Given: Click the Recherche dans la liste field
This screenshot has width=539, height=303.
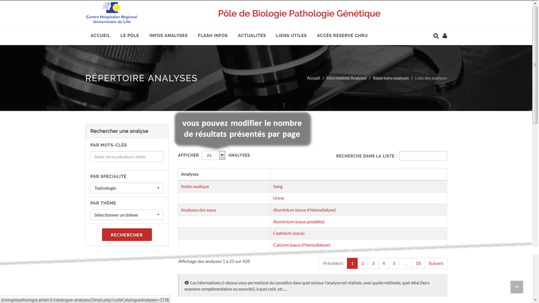Looking at the screenshot, I should [423, 156].
